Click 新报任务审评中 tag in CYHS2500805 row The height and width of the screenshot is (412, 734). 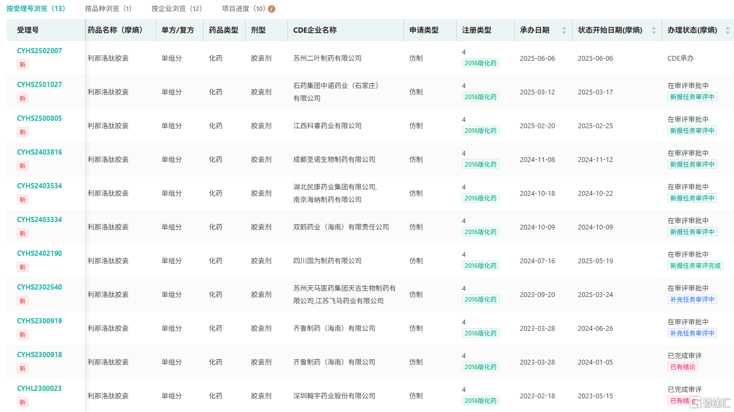692,131
